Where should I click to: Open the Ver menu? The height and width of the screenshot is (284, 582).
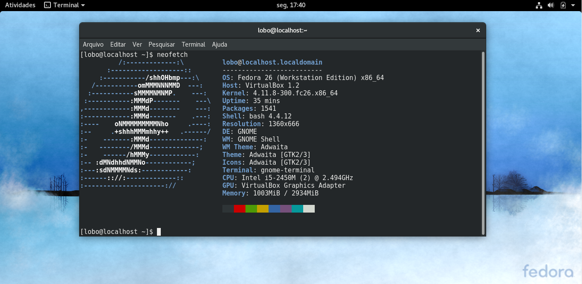point(137,44)
